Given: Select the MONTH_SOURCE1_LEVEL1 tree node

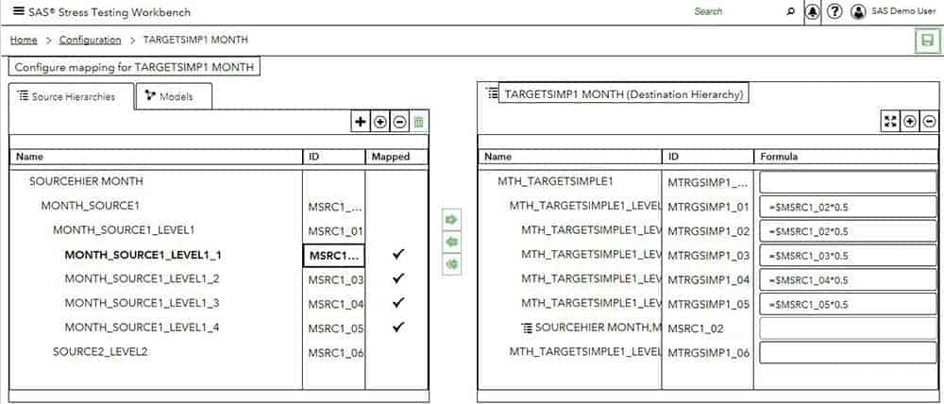Looking at the screenshot, I should point(124,230).
